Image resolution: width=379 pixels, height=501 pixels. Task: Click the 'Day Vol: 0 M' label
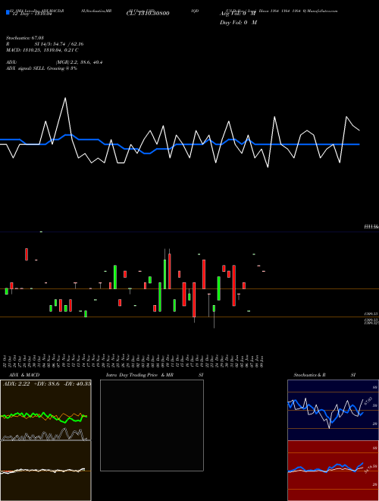(x=238, y=23)
